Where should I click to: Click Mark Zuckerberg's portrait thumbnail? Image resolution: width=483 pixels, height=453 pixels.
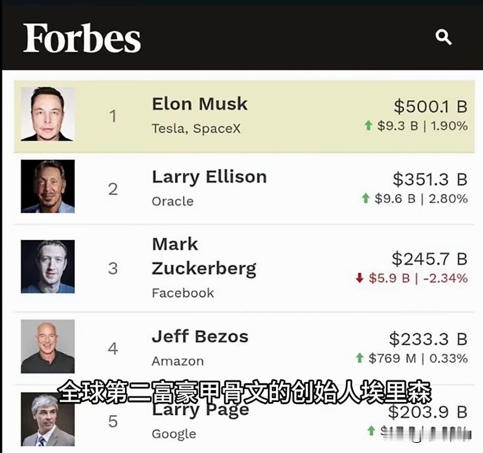[48, 266]
